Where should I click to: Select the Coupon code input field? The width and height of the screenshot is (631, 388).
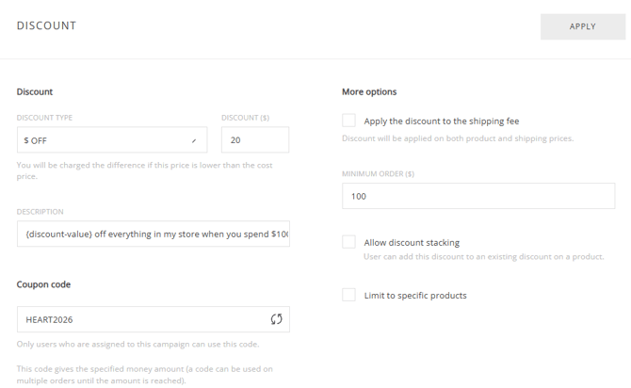point(141,319)
